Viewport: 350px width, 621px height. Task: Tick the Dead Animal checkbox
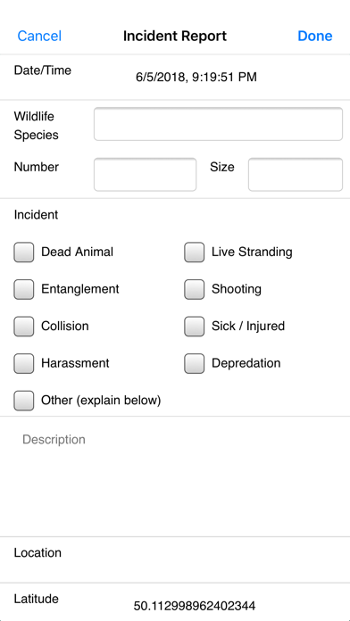[x=24, y=253]
